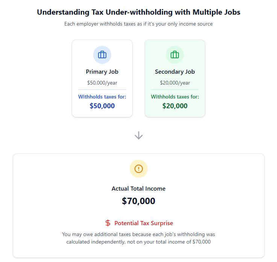The height and width of the screenshot is (262, 277).
Task: Click the $50,000/year salary text
Action: pos(102,83)
